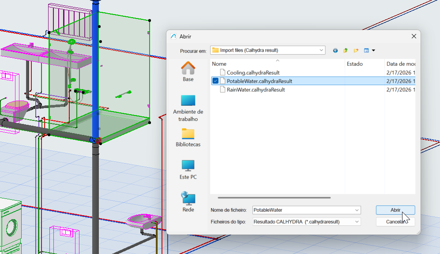Image resolution: width=440 pixels, height=254 pixels.
Task: Close the Abrir dialog
Action: pyautogui.click(x=414, y=36)
